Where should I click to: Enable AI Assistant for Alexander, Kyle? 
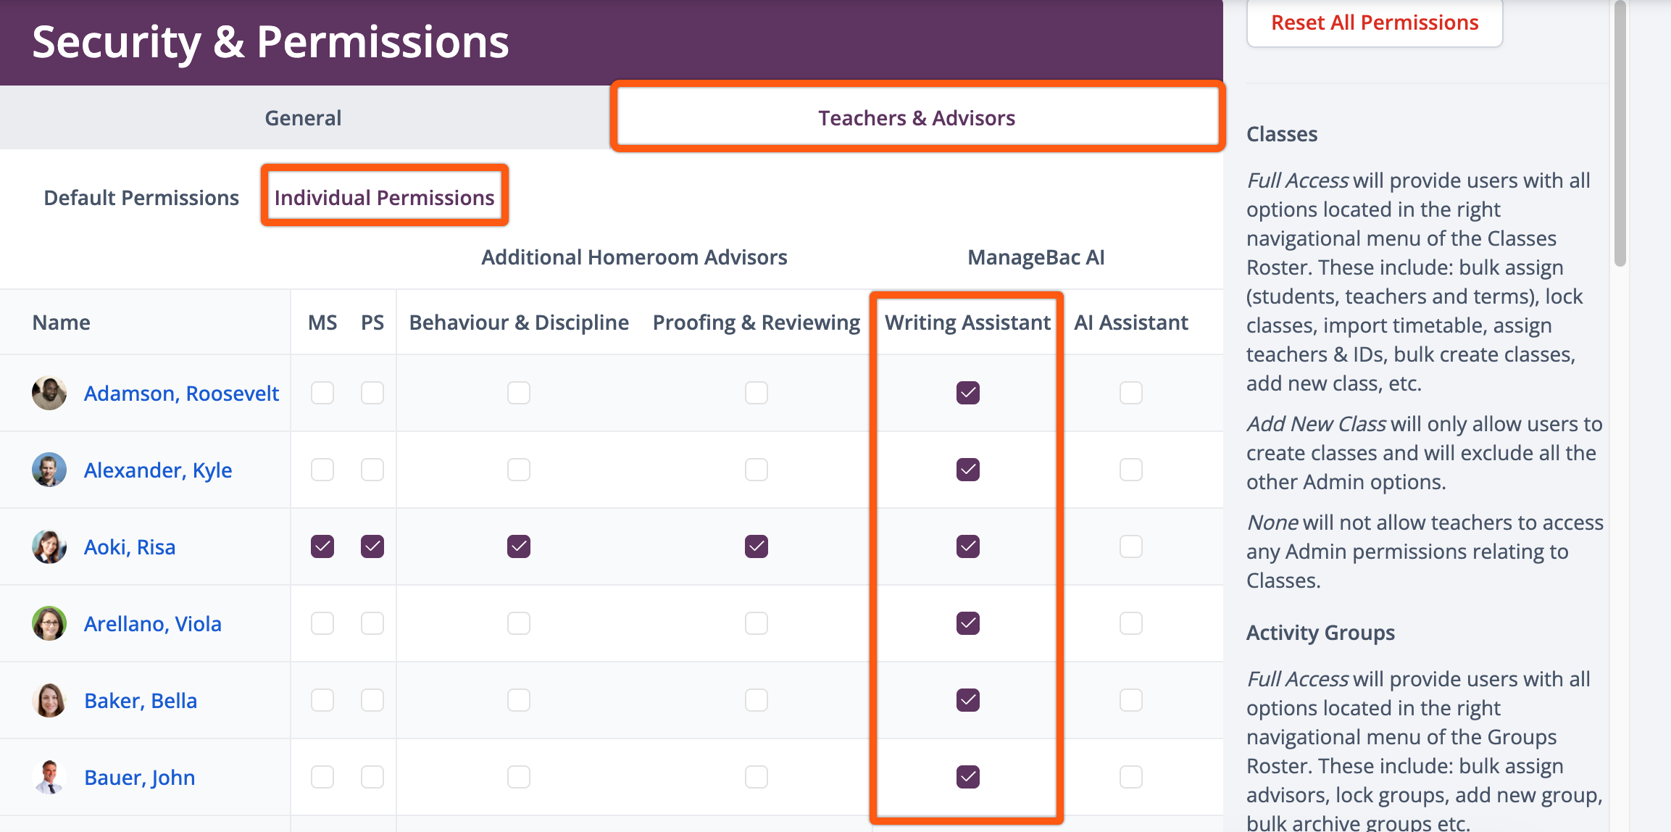point(1130,470)
